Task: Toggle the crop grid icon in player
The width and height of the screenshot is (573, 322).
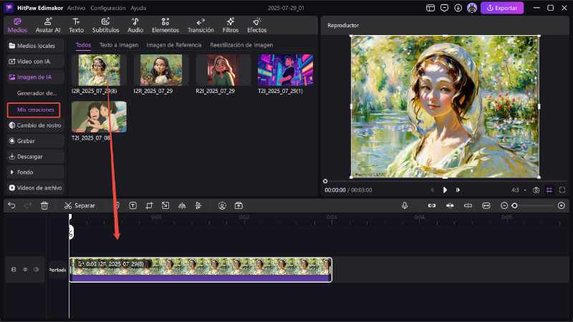Action: pyautogui.click(x=549, y=190)
